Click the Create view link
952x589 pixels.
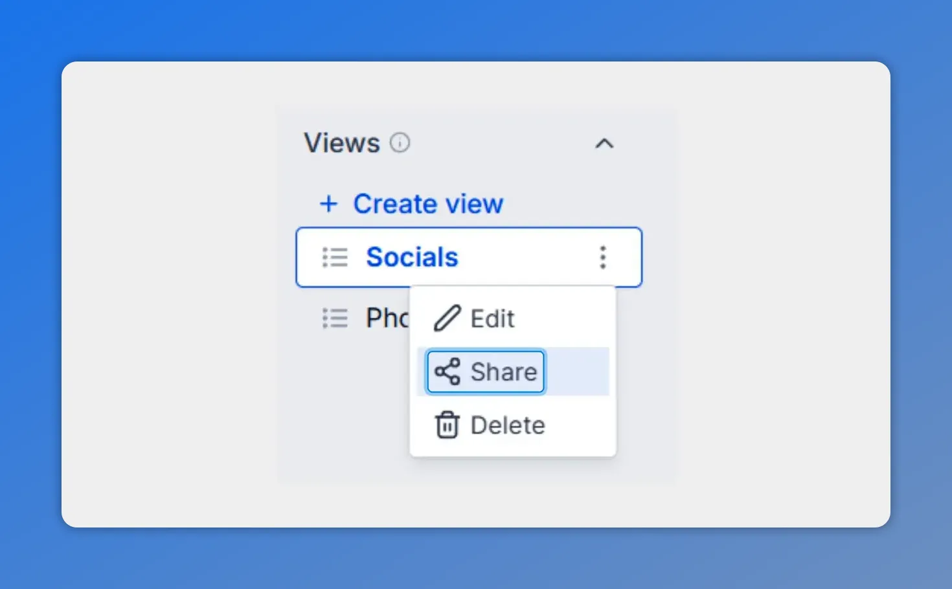[428, 204]
